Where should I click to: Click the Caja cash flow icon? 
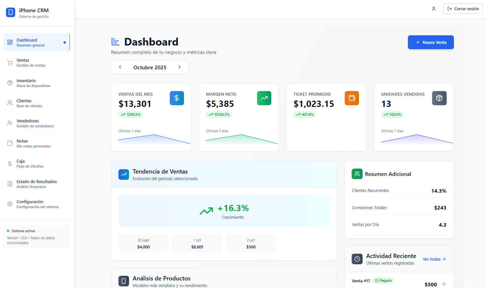click(10, 163)
